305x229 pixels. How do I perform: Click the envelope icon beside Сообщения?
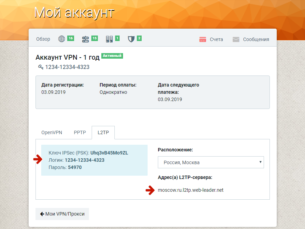click(236, 39)
